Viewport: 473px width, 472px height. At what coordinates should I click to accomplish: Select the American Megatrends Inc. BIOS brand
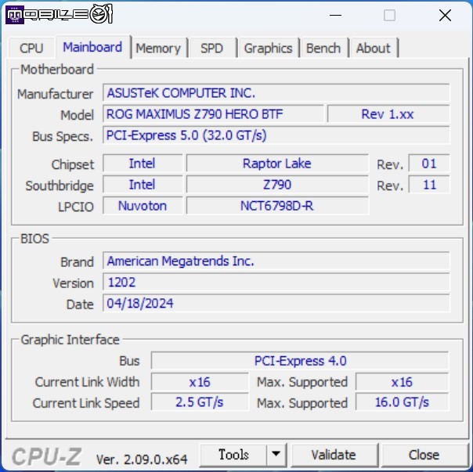[276, 261]
